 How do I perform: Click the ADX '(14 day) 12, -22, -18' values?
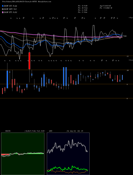click(75, 131)
